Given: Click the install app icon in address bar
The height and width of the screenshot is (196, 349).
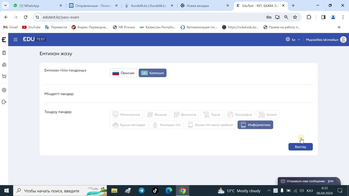Looking at the screenshot, I should click(278, 17).
